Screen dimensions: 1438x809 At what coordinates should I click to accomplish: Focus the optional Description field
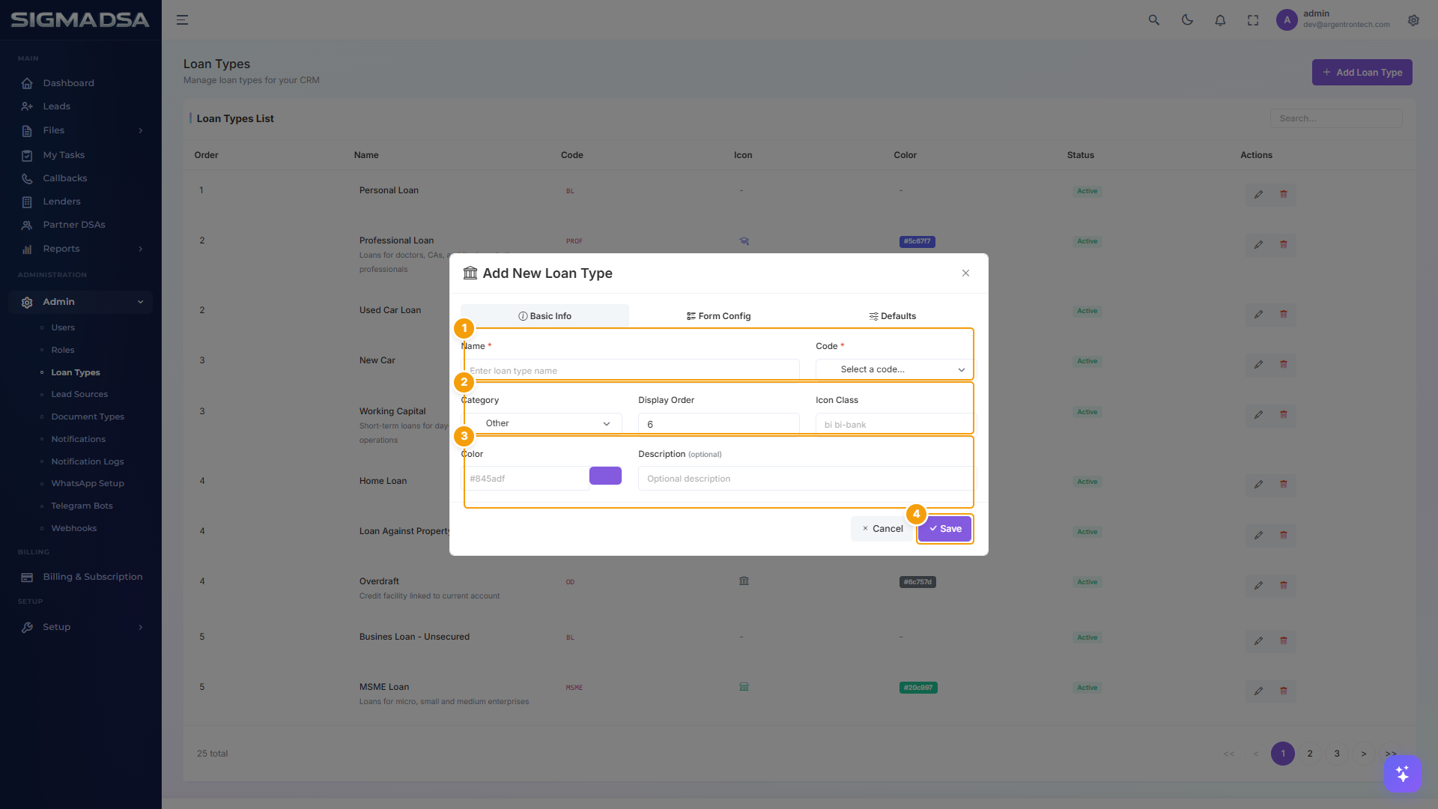(807, 479)
